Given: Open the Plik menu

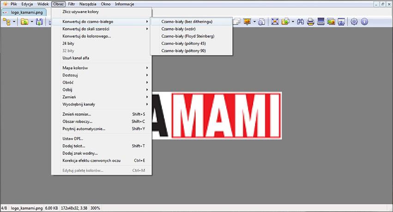Looking at the screenshot, I should [14, 4].
